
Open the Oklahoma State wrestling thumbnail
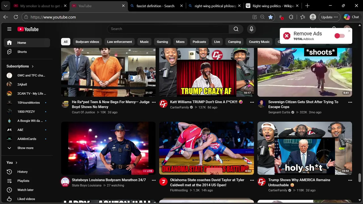(x=206, y=148)
